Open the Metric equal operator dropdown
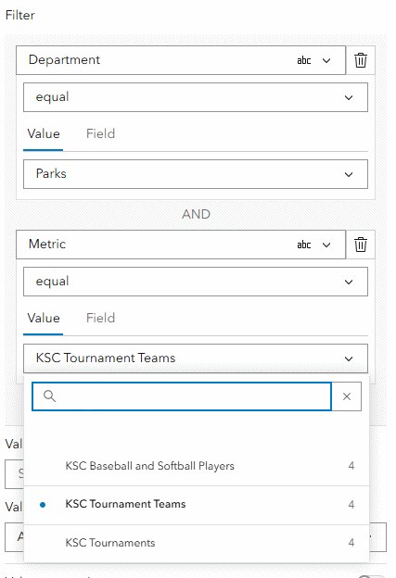This screenshot has height=578, width=396. click(196, 282)
